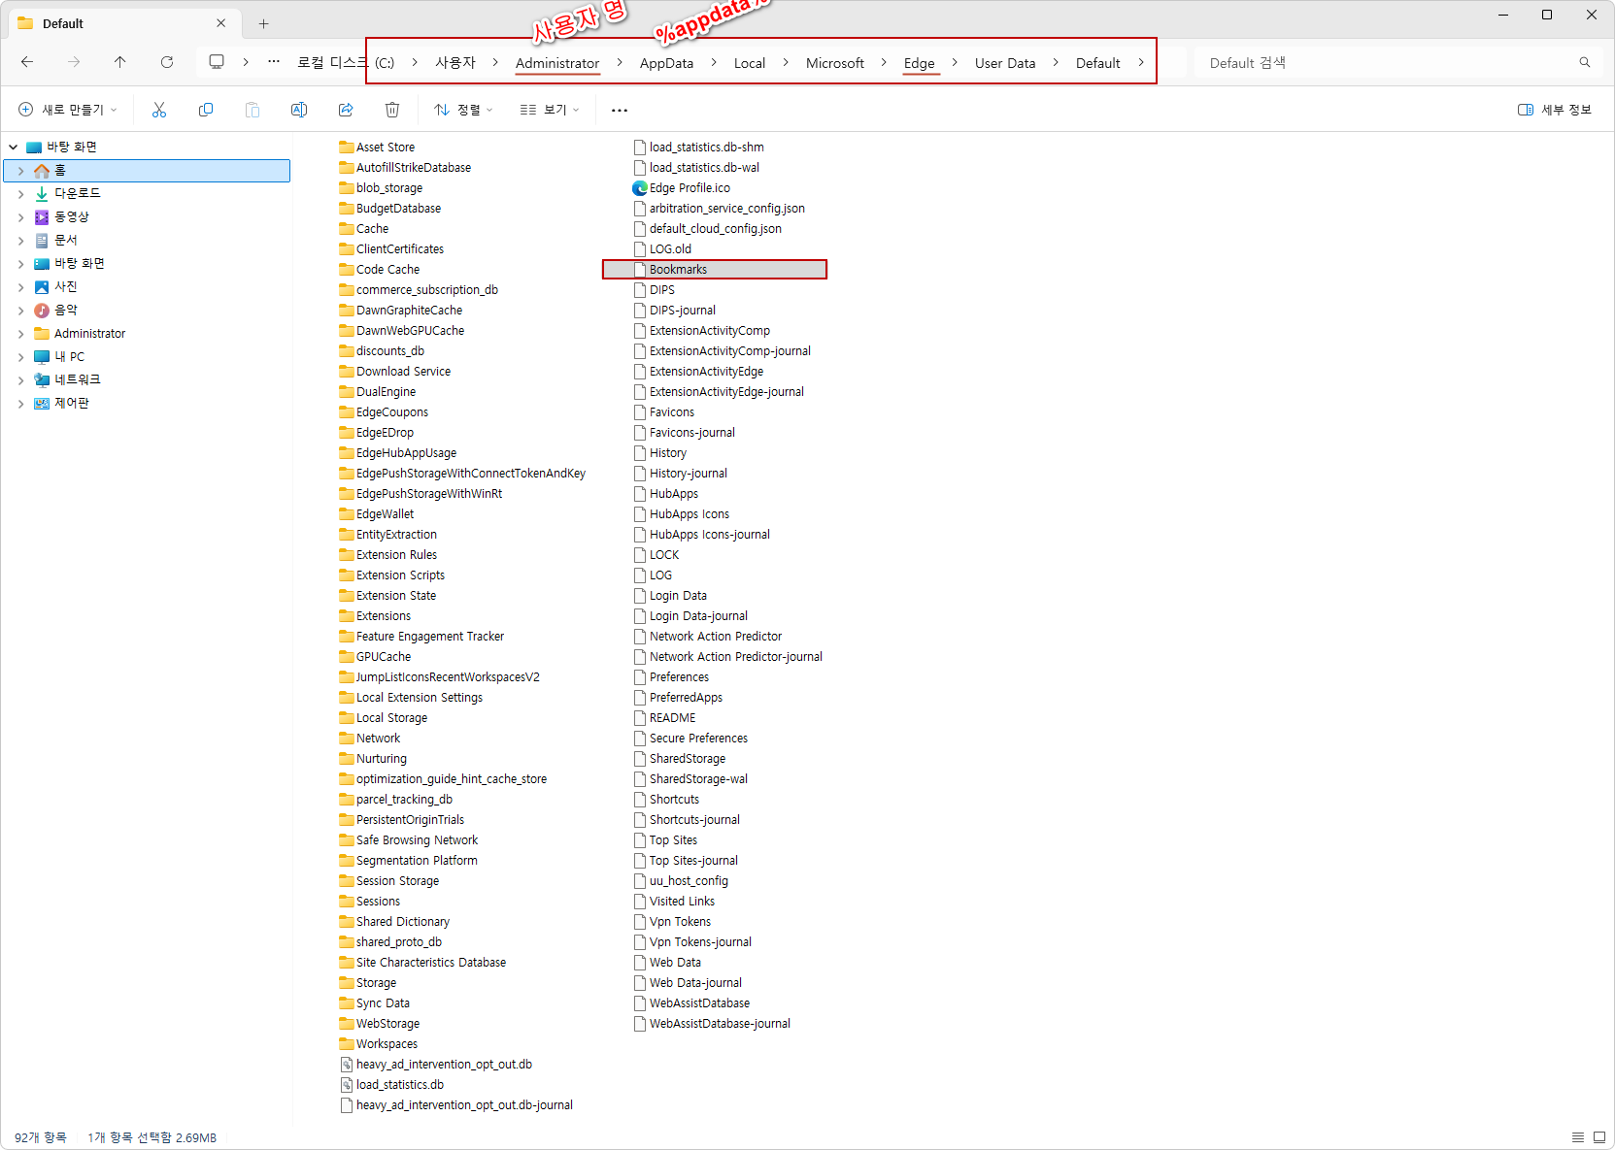Click the Copy icon in toolbar

point(206,110)
